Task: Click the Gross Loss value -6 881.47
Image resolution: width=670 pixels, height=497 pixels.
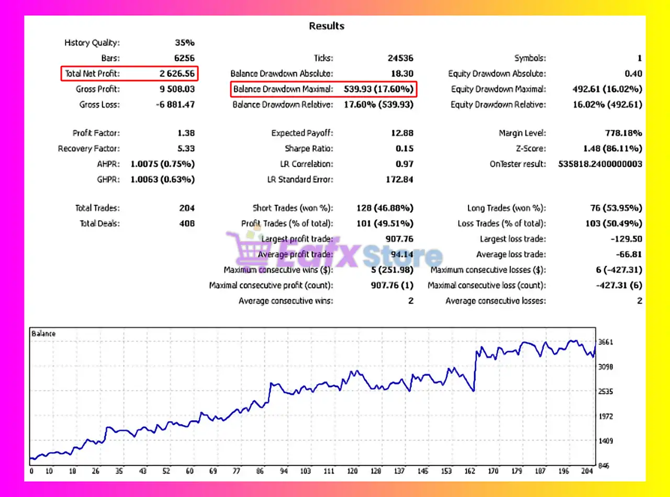Action: [175, 105]
